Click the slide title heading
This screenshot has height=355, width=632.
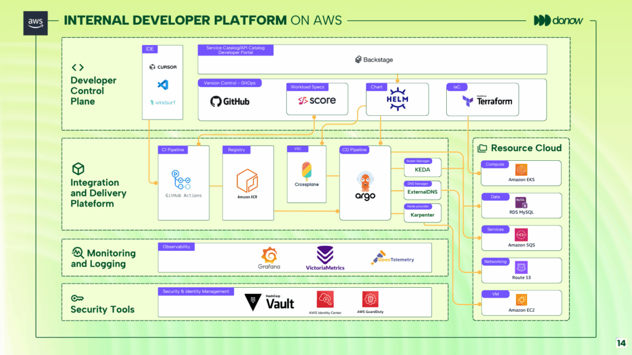pyautogui.click(x=202, y=20)
